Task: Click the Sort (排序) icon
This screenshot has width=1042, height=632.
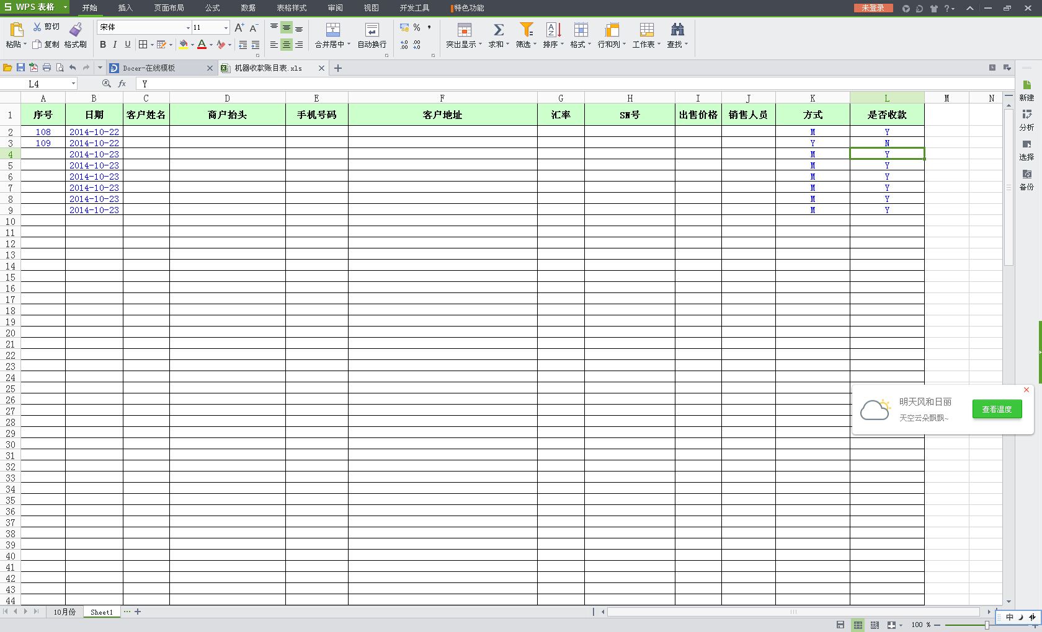Action: 553,30
